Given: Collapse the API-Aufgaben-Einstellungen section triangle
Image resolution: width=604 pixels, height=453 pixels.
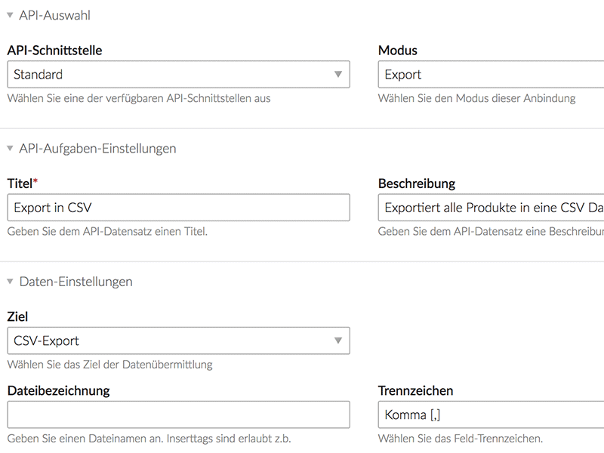Looking at the screenshot, I should (x=11, y=148).
